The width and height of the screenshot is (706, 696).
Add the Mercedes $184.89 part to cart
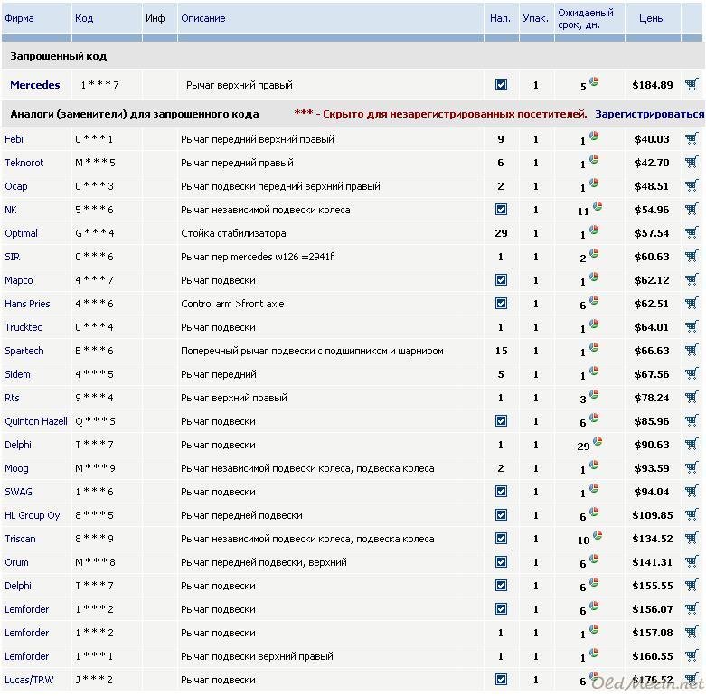pyautogui.click(x=692, y=84)
